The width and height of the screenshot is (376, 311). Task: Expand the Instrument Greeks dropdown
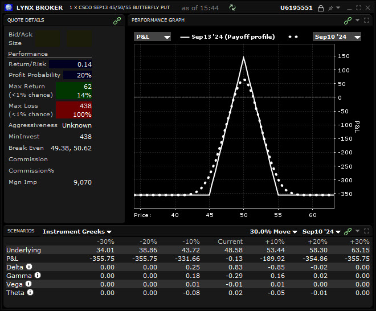(x=77, y=232)
